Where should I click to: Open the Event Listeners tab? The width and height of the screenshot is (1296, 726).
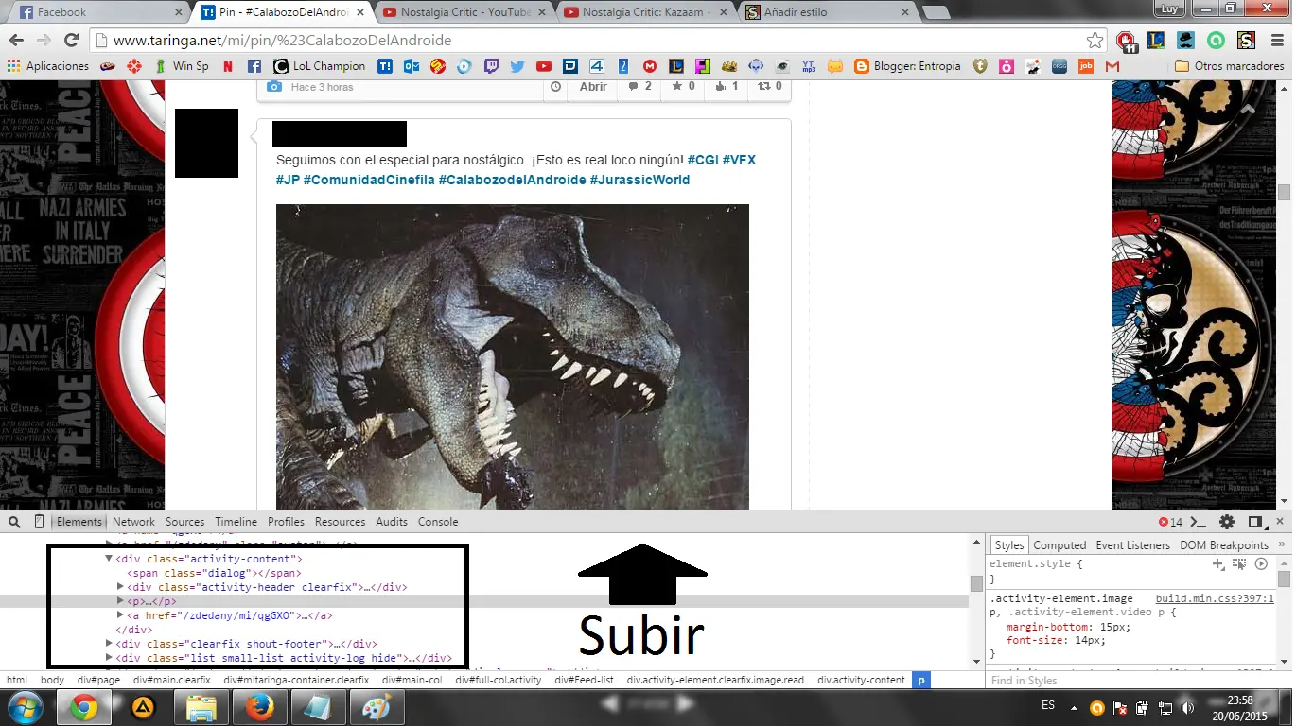(x=1132, y=545)
